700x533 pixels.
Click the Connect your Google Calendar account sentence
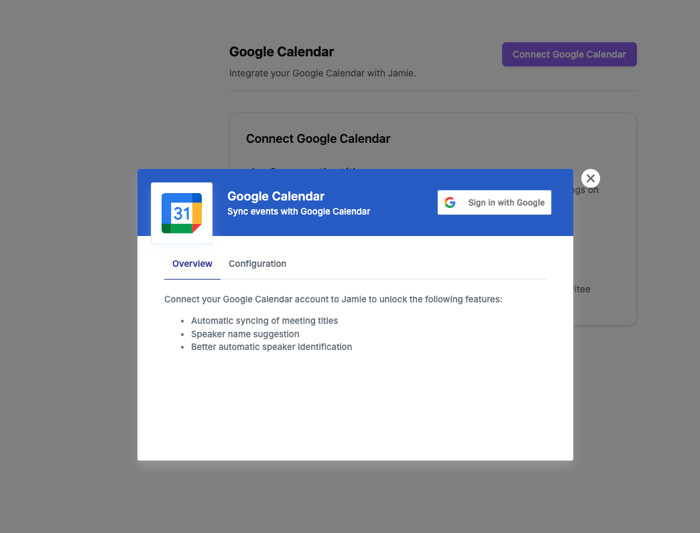[333, 299]
